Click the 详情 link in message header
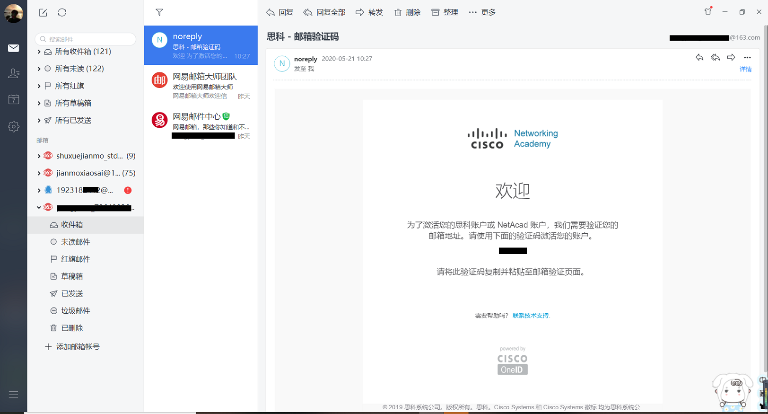The image size is (768, 414). [745, 70]
